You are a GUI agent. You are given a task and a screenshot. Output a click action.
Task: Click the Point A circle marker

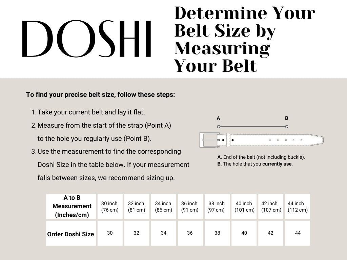tap(219, 127)
